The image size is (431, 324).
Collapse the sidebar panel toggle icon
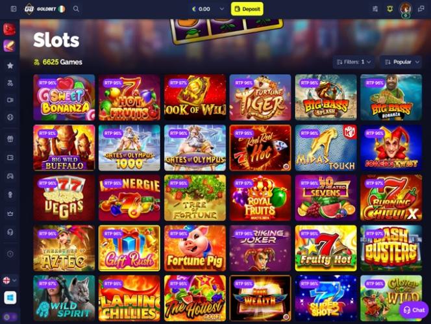[x=13, y=9]
